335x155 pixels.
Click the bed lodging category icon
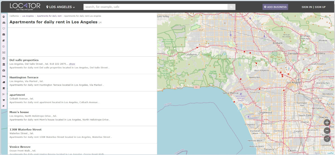(x=4, y=76)
